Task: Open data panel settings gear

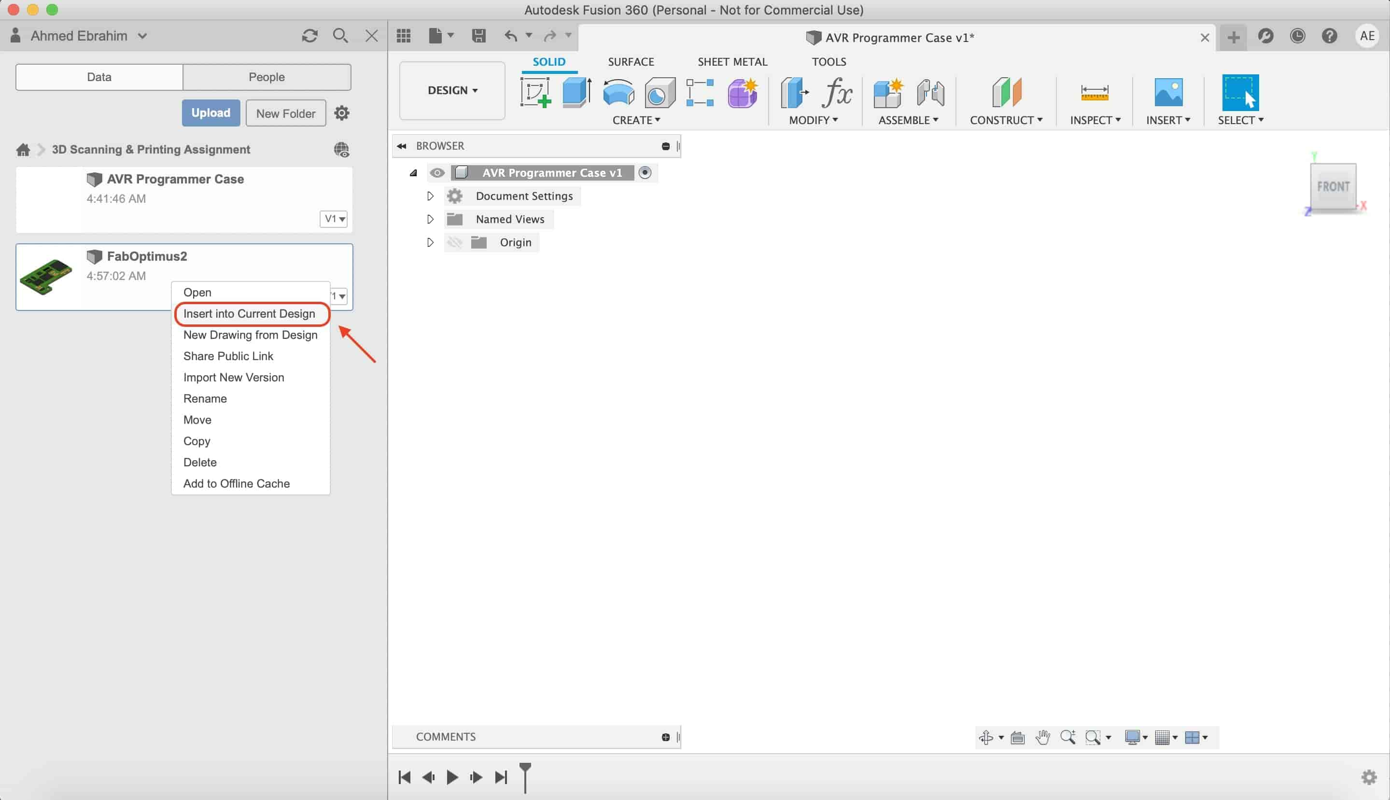Action: pos(342,112)
